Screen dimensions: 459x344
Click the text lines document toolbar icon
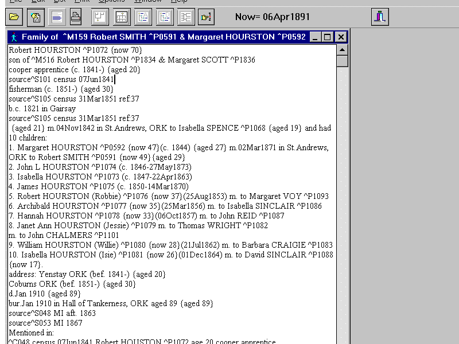point(57,17)
